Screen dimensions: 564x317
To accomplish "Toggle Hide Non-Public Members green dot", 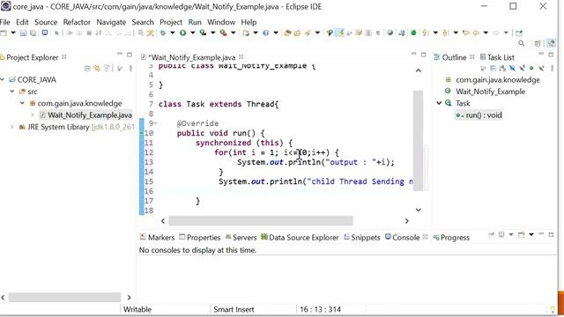I will (x=531, y=68).
